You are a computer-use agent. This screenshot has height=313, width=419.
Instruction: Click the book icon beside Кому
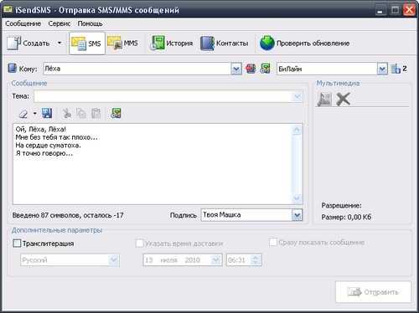pyautogui.click(x=13, y=69)
